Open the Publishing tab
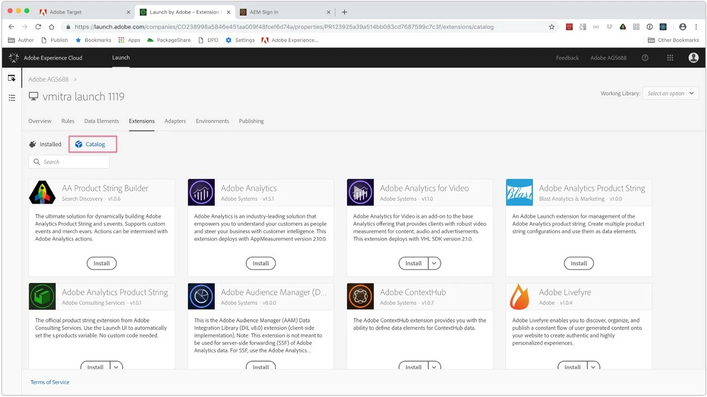707x397 pixels. tap(251, 121)
